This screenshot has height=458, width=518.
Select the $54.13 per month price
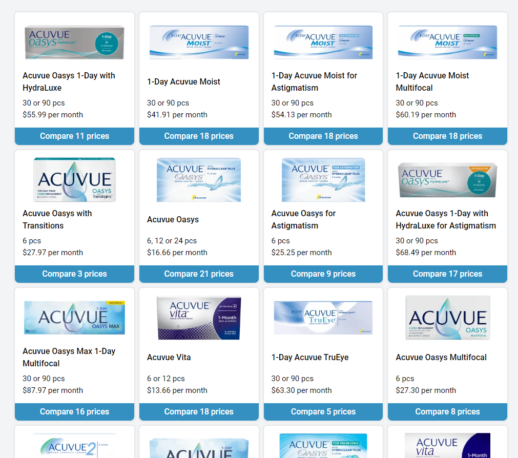(x=301, y=115)
